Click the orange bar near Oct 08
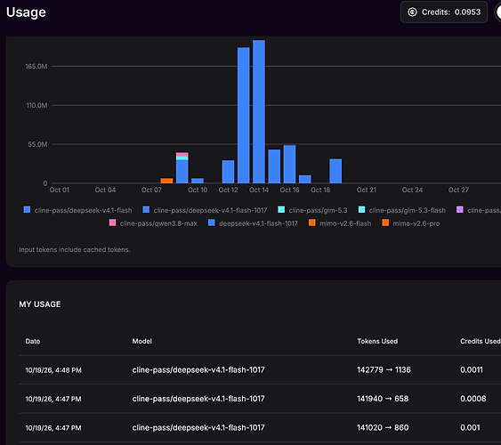 [166, 181]
